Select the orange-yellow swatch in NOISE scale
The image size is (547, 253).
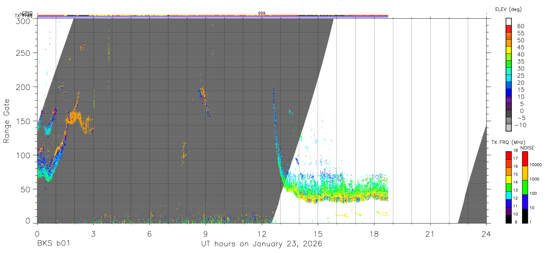point(525,173)
